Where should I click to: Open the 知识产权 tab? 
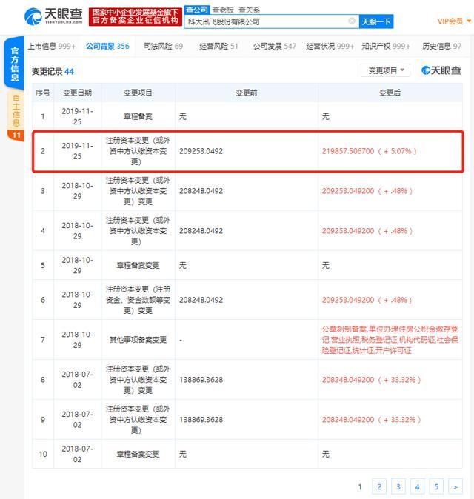click(x=386, y=46)
